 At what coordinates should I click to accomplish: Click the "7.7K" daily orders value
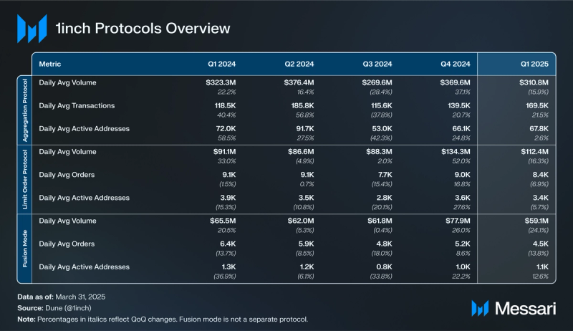[385, 175]
